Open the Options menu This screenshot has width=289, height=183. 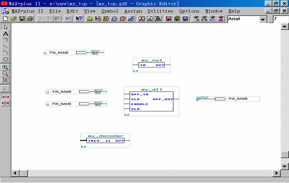[x=189, y=11]
